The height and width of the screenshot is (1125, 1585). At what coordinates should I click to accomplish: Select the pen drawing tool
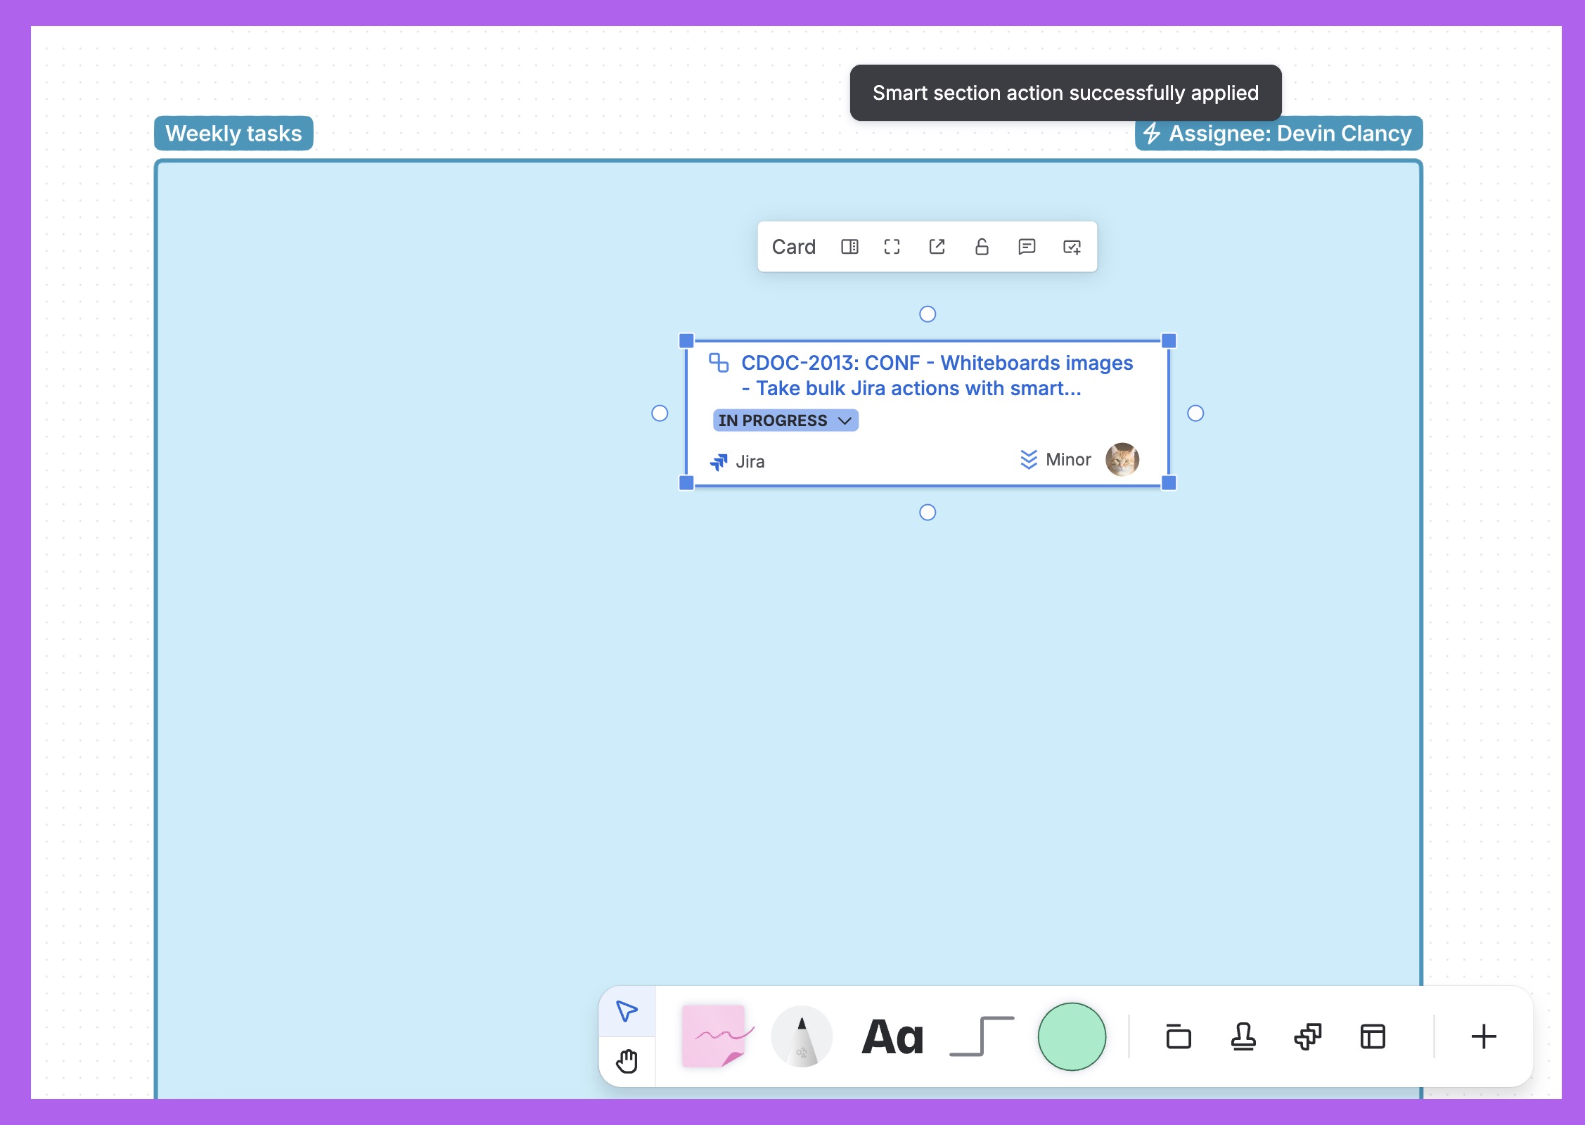point(802,1036)
